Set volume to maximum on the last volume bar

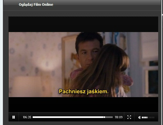pos(154,117)
